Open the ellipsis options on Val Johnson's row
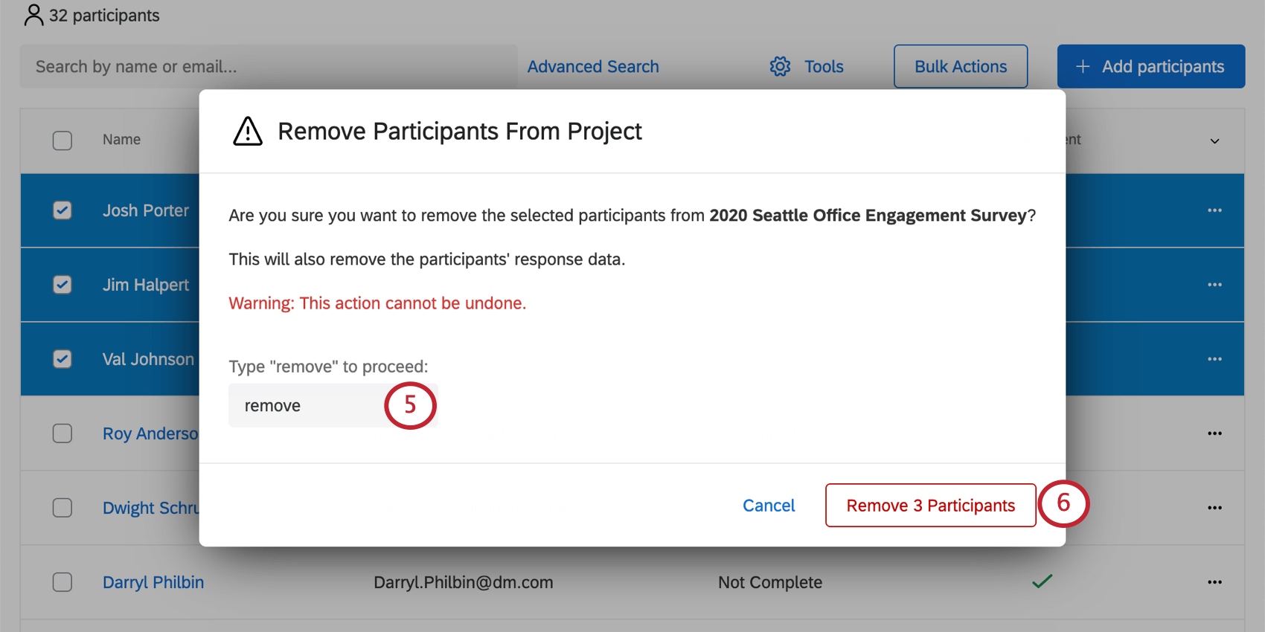This screenshot has height=632, width=1265. (1214, 359)
